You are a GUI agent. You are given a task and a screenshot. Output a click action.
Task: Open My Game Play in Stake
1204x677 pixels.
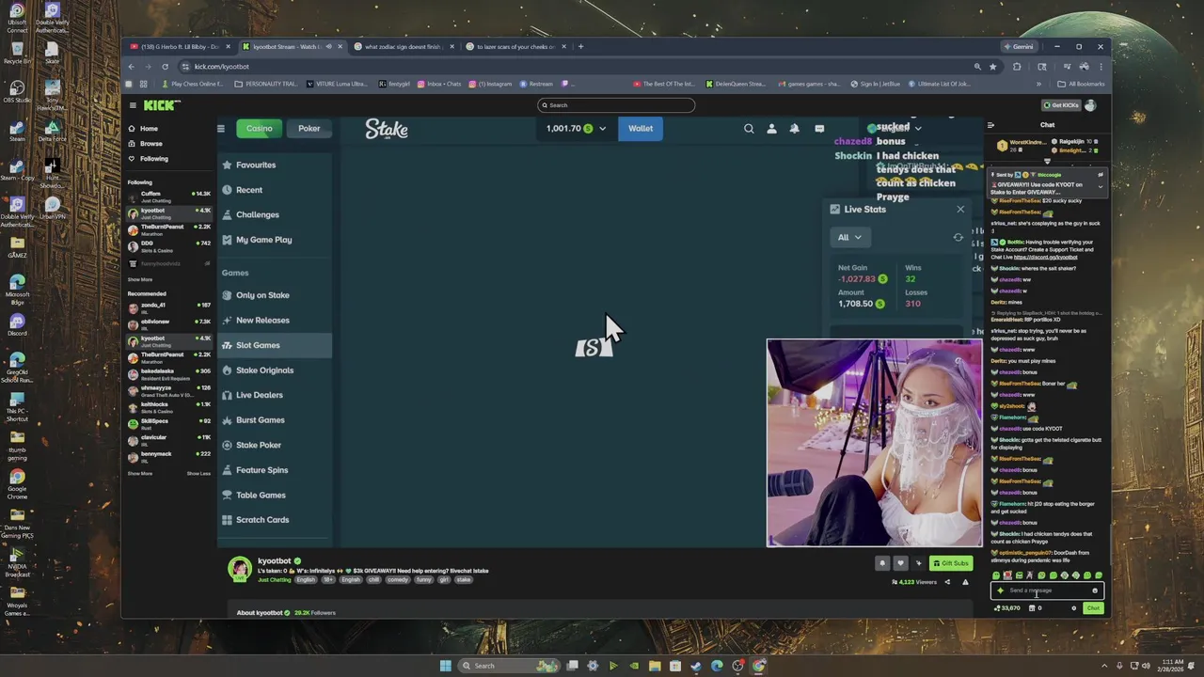(x=275, y=240)
